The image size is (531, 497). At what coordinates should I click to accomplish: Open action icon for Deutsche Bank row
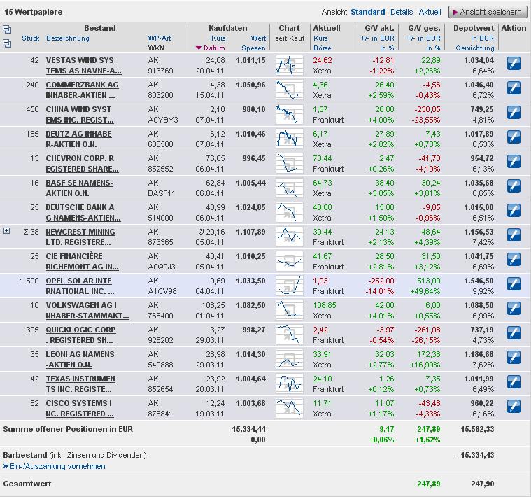click(x=514, y=210)
